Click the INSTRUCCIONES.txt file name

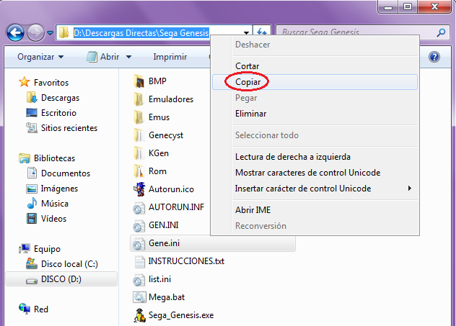point(186,261)
